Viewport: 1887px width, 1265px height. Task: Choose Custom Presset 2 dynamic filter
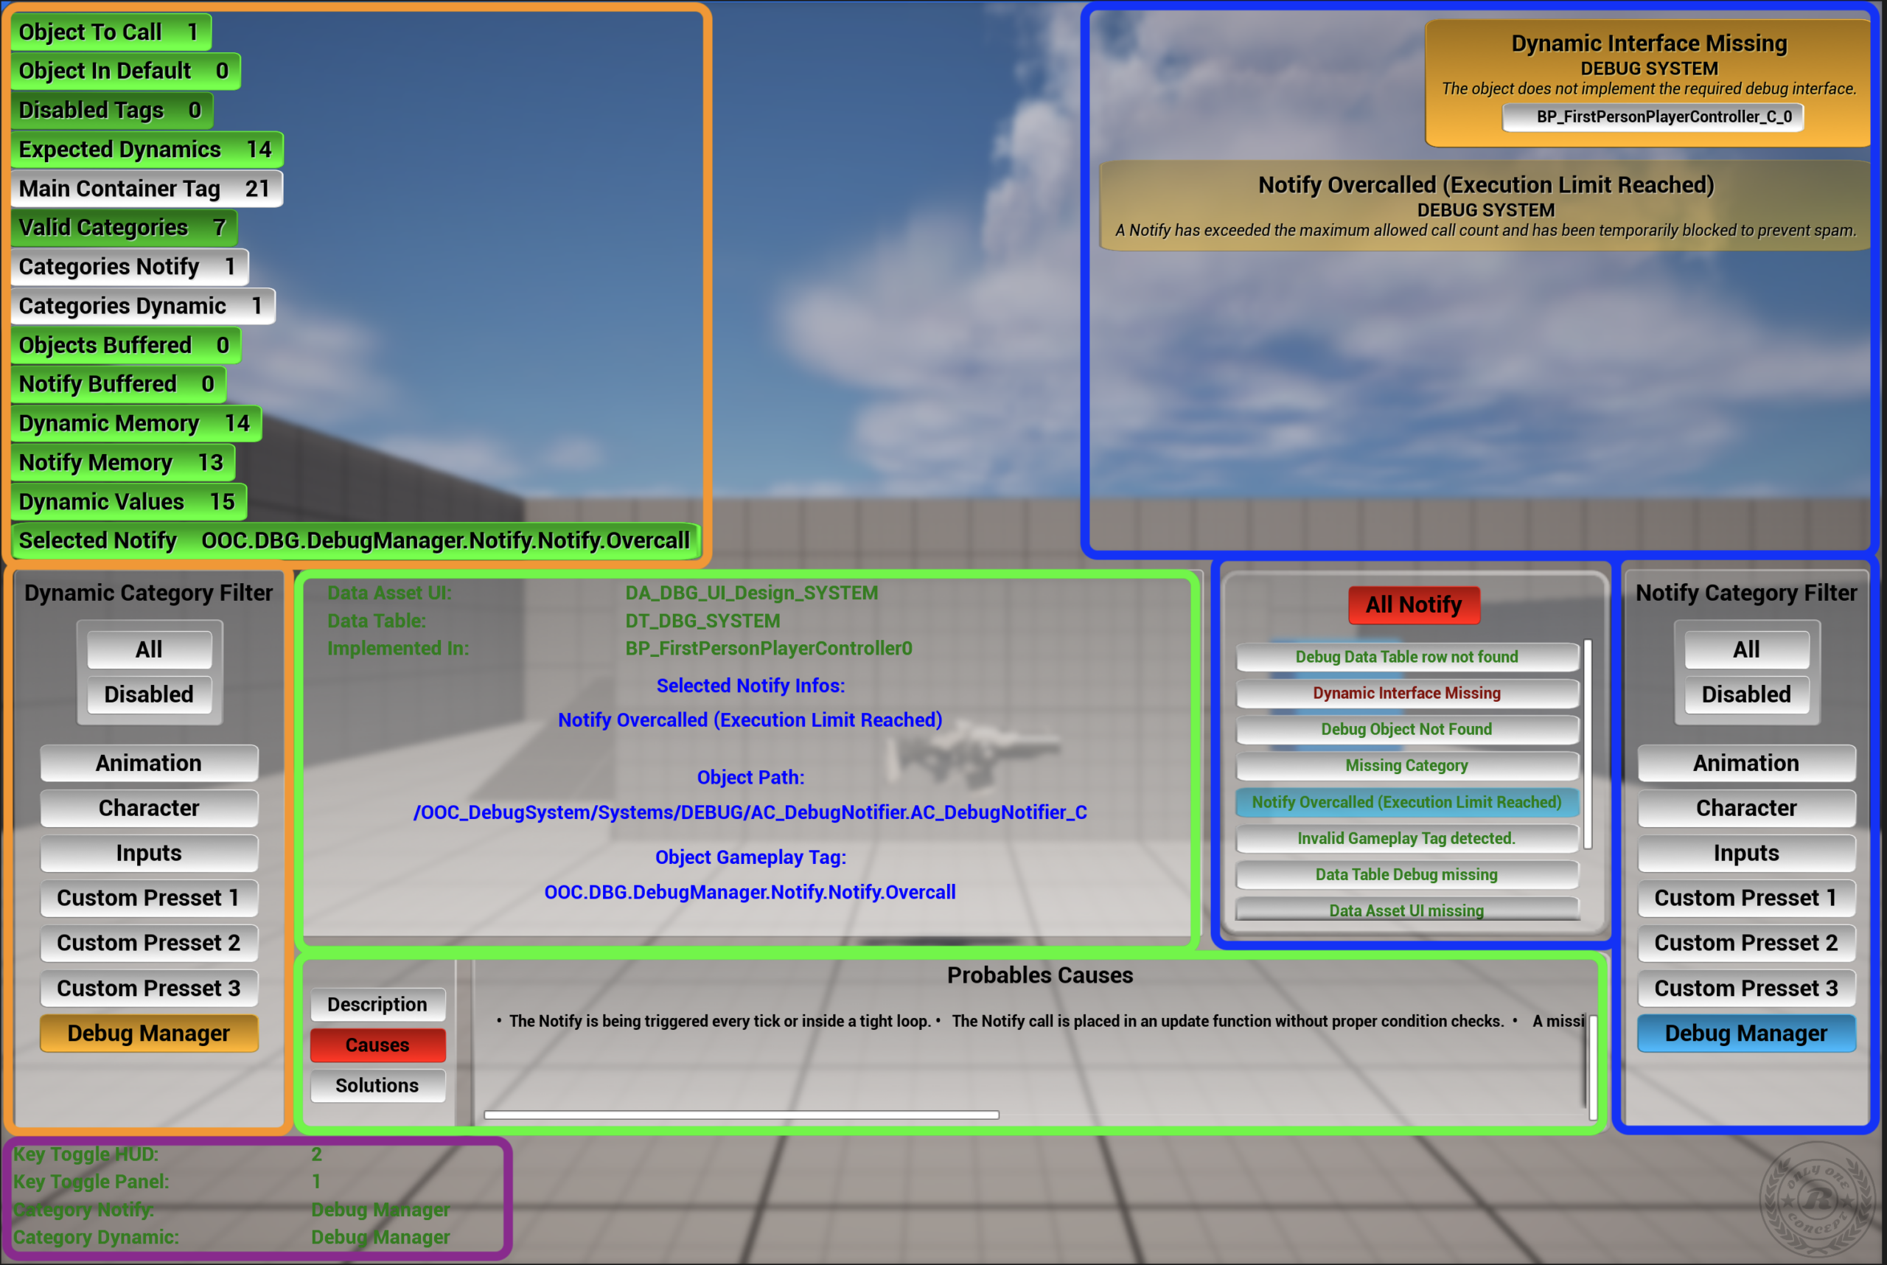[x=149, y=943]
